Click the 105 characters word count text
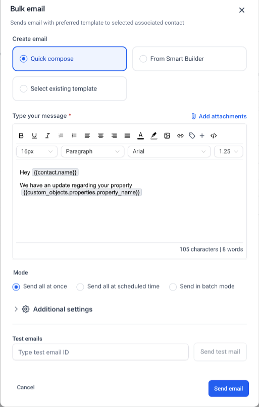 (x=211, y=249)
